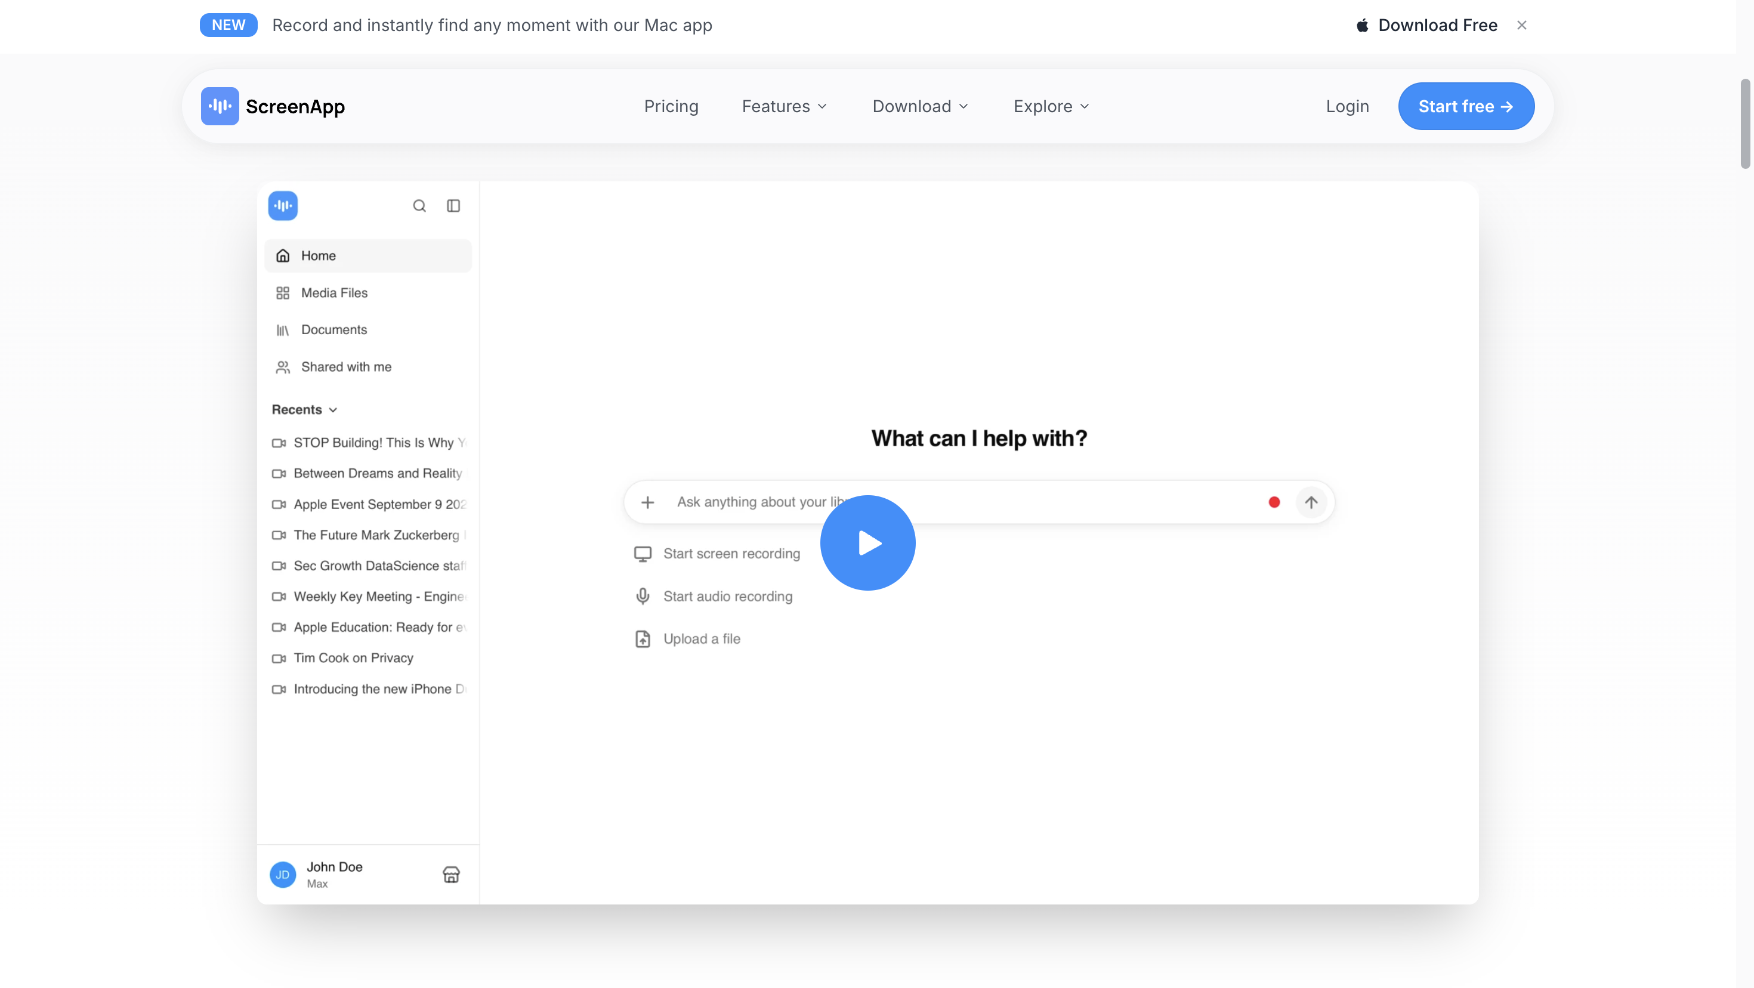The height and width of the screenshot is (988, 1754).
Task: Click the microphone icon for audio recording
Action: (642, 597)
